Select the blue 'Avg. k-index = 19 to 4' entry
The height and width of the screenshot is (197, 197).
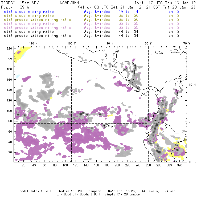(111, 12)
